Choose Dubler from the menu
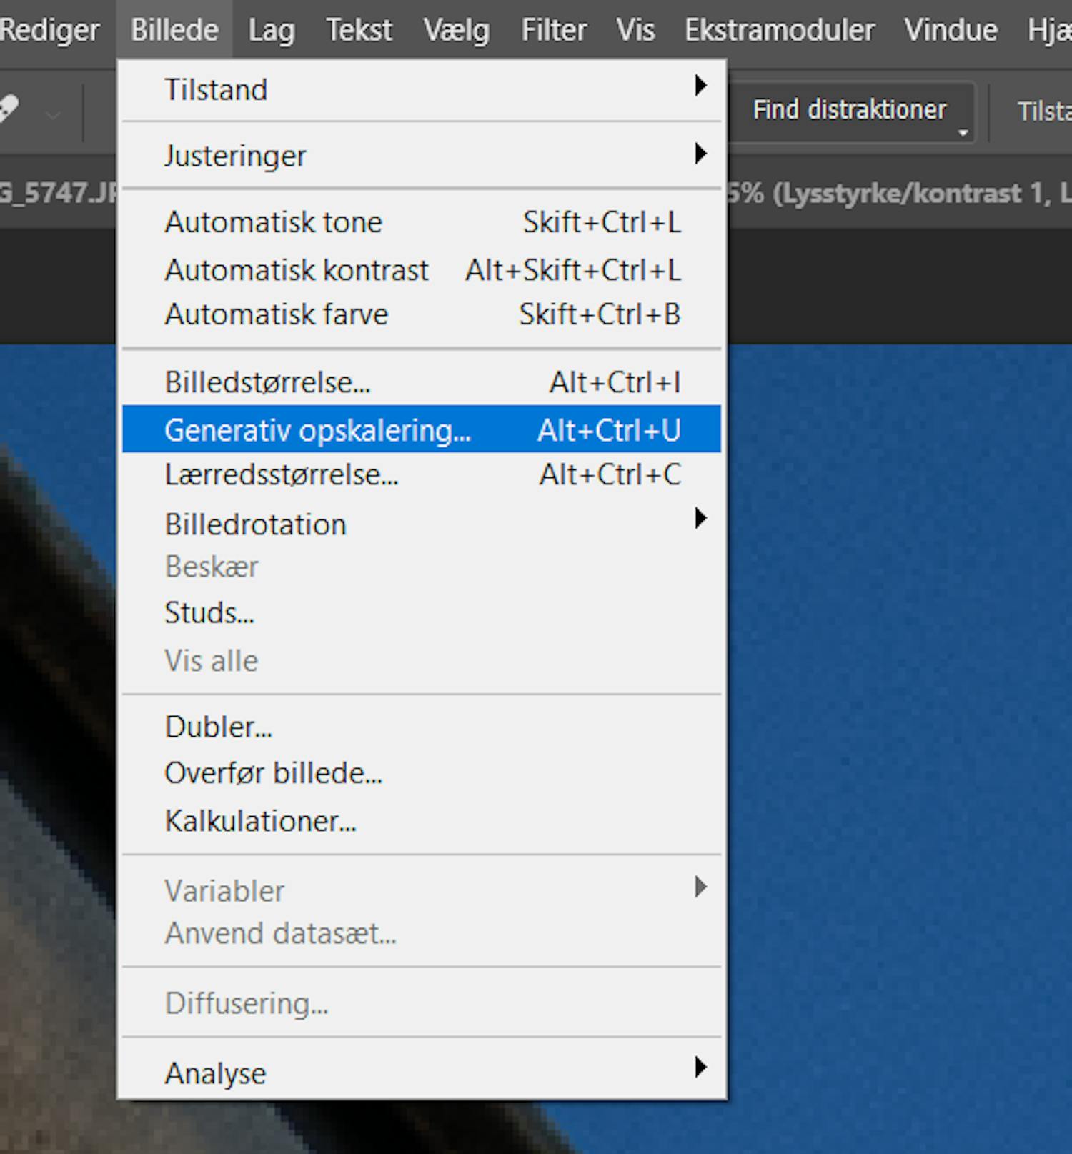This screenshot has height=1154, width=1072. click(x=422, y=727)
